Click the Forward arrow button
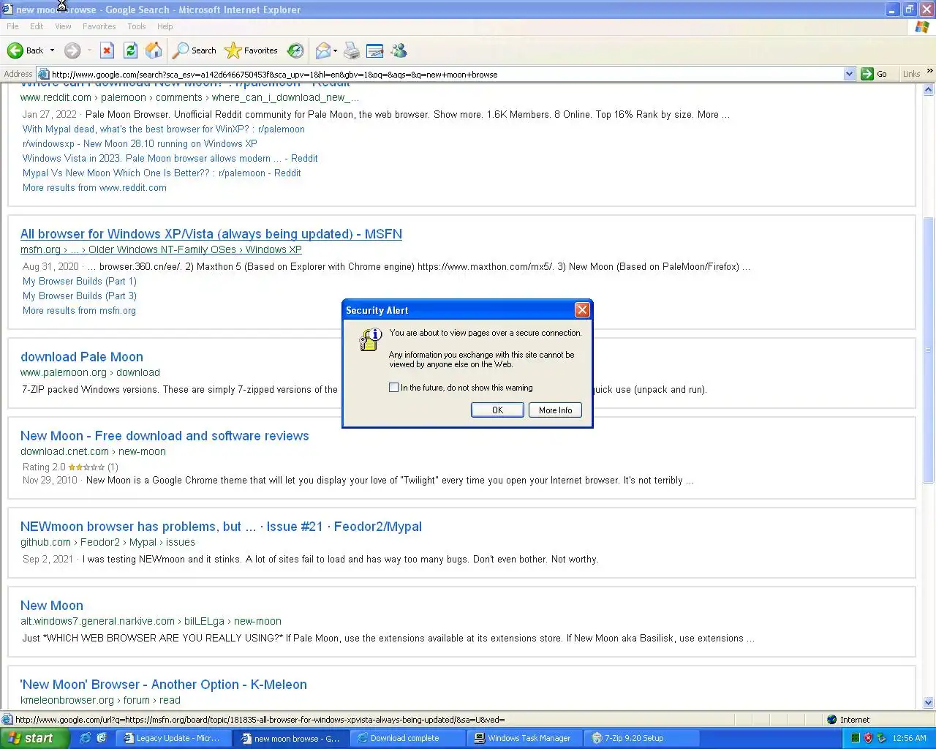The width and height of the screenshot is (936, 749). tap(72, 50)
